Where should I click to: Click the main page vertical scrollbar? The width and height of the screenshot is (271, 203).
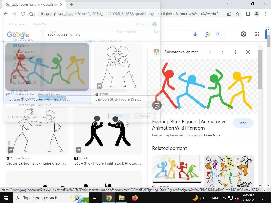point(269,41)
